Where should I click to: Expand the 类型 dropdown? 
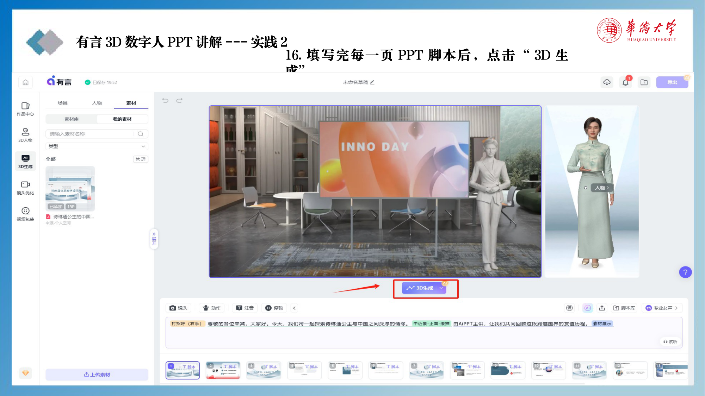(x=97, y=146)
